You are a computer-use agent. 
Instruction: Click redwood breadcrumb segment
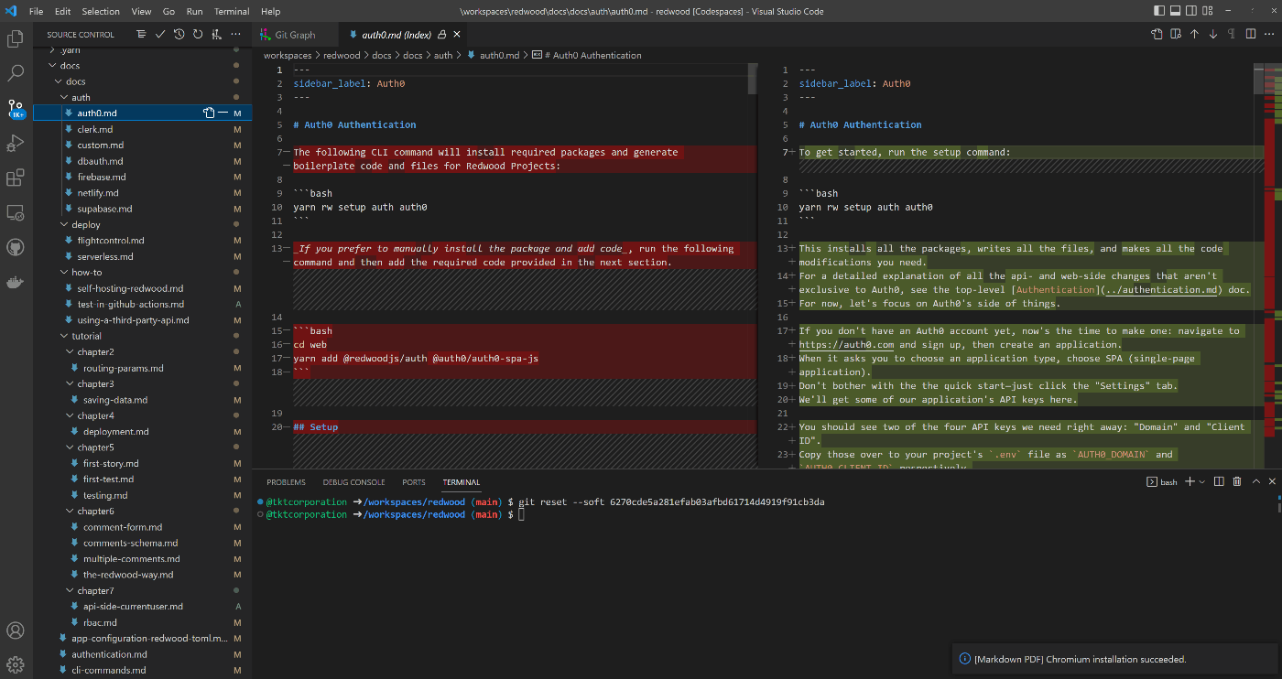342,55
